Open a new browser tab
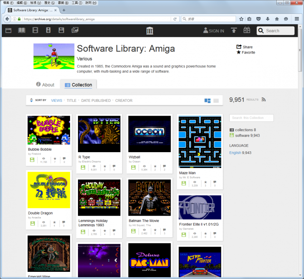 click(64, 10)
